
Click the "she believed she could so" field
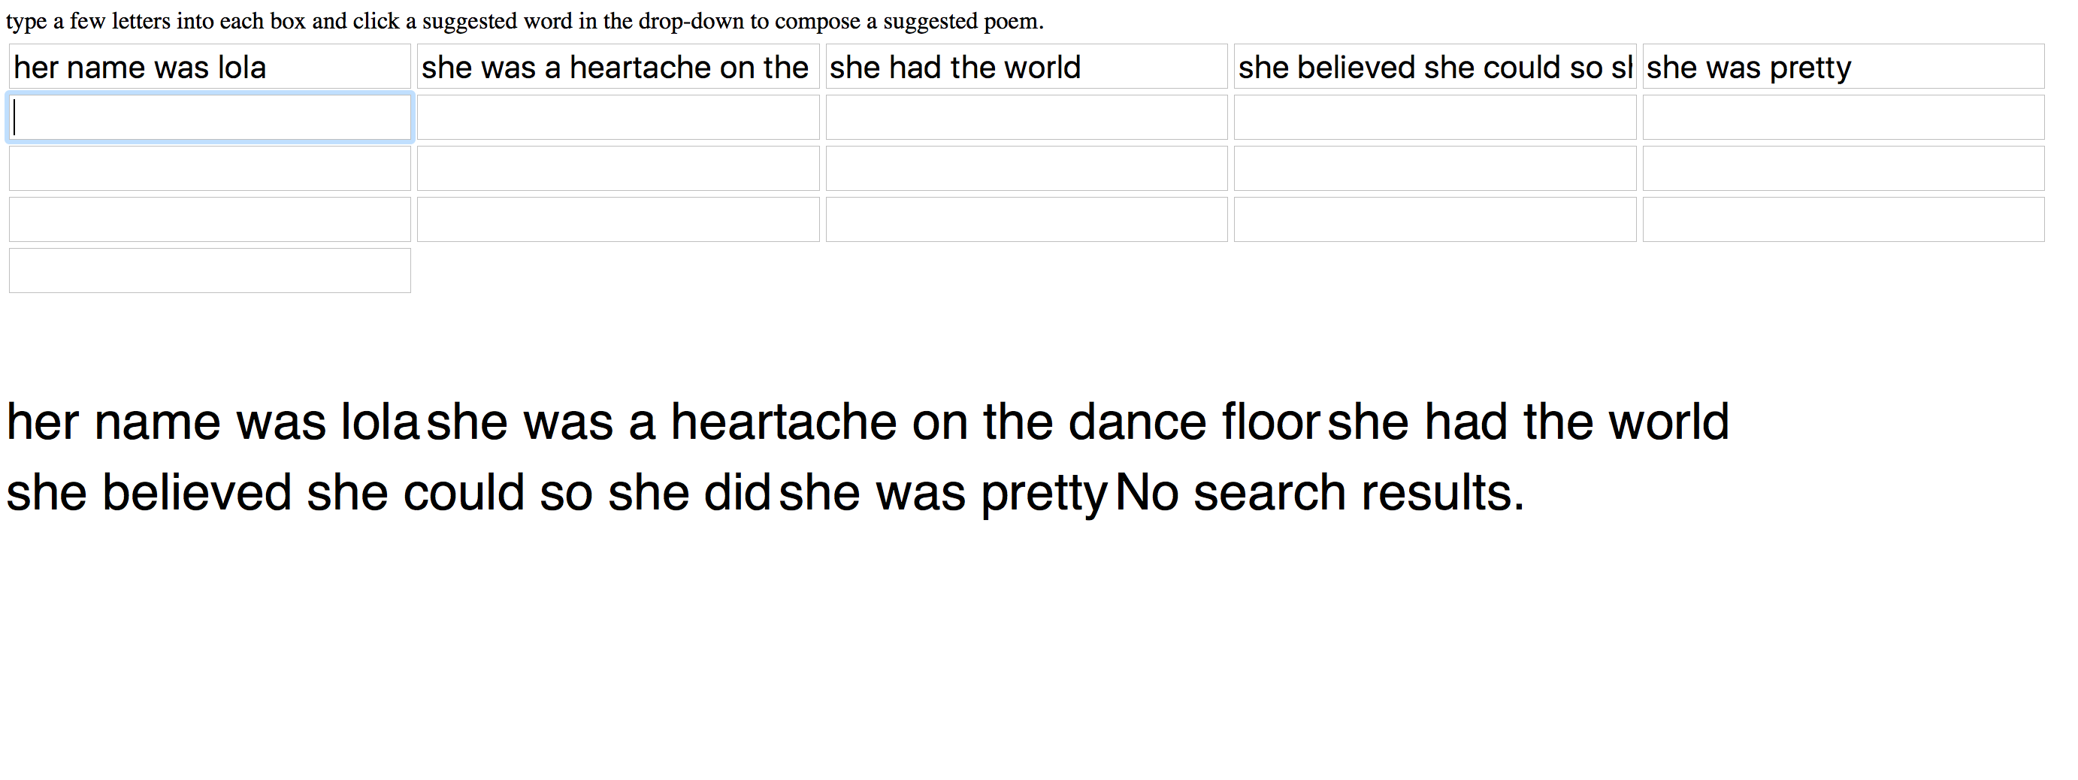click(1435, 66)
